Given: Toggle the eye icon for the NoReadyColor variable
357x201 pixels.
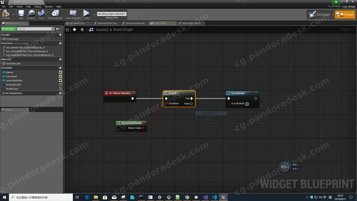Looking at the screenshot, I should [x=60, y=85].
